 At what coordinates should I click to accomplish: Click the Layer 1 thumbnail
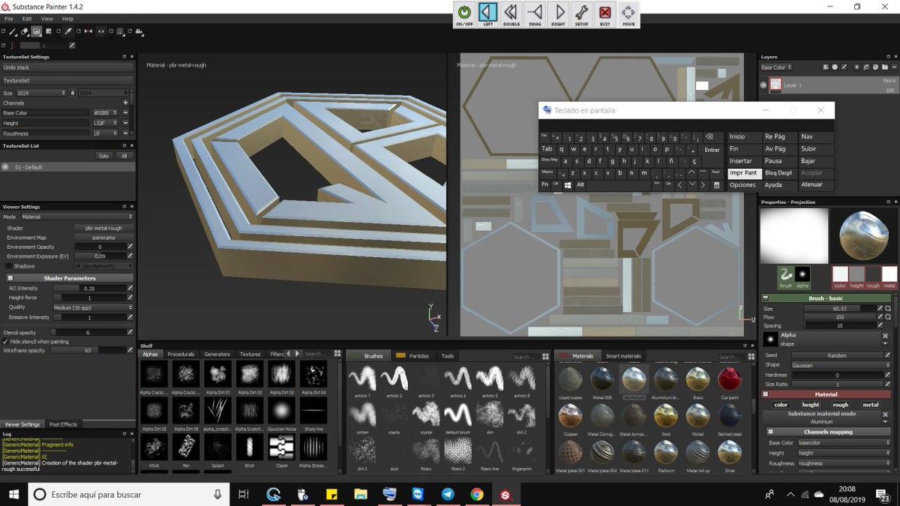click(x=776, y=85)
